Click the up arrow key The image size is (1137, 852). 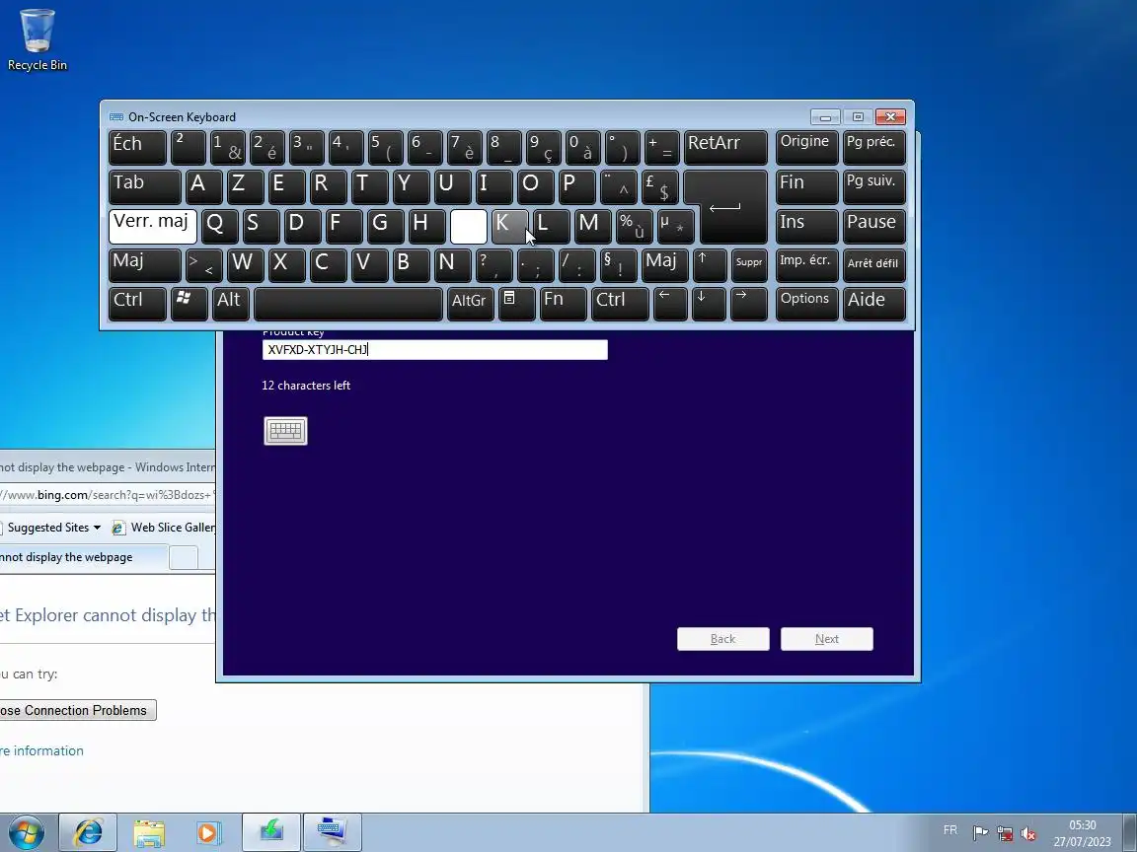tap(709, 265)
